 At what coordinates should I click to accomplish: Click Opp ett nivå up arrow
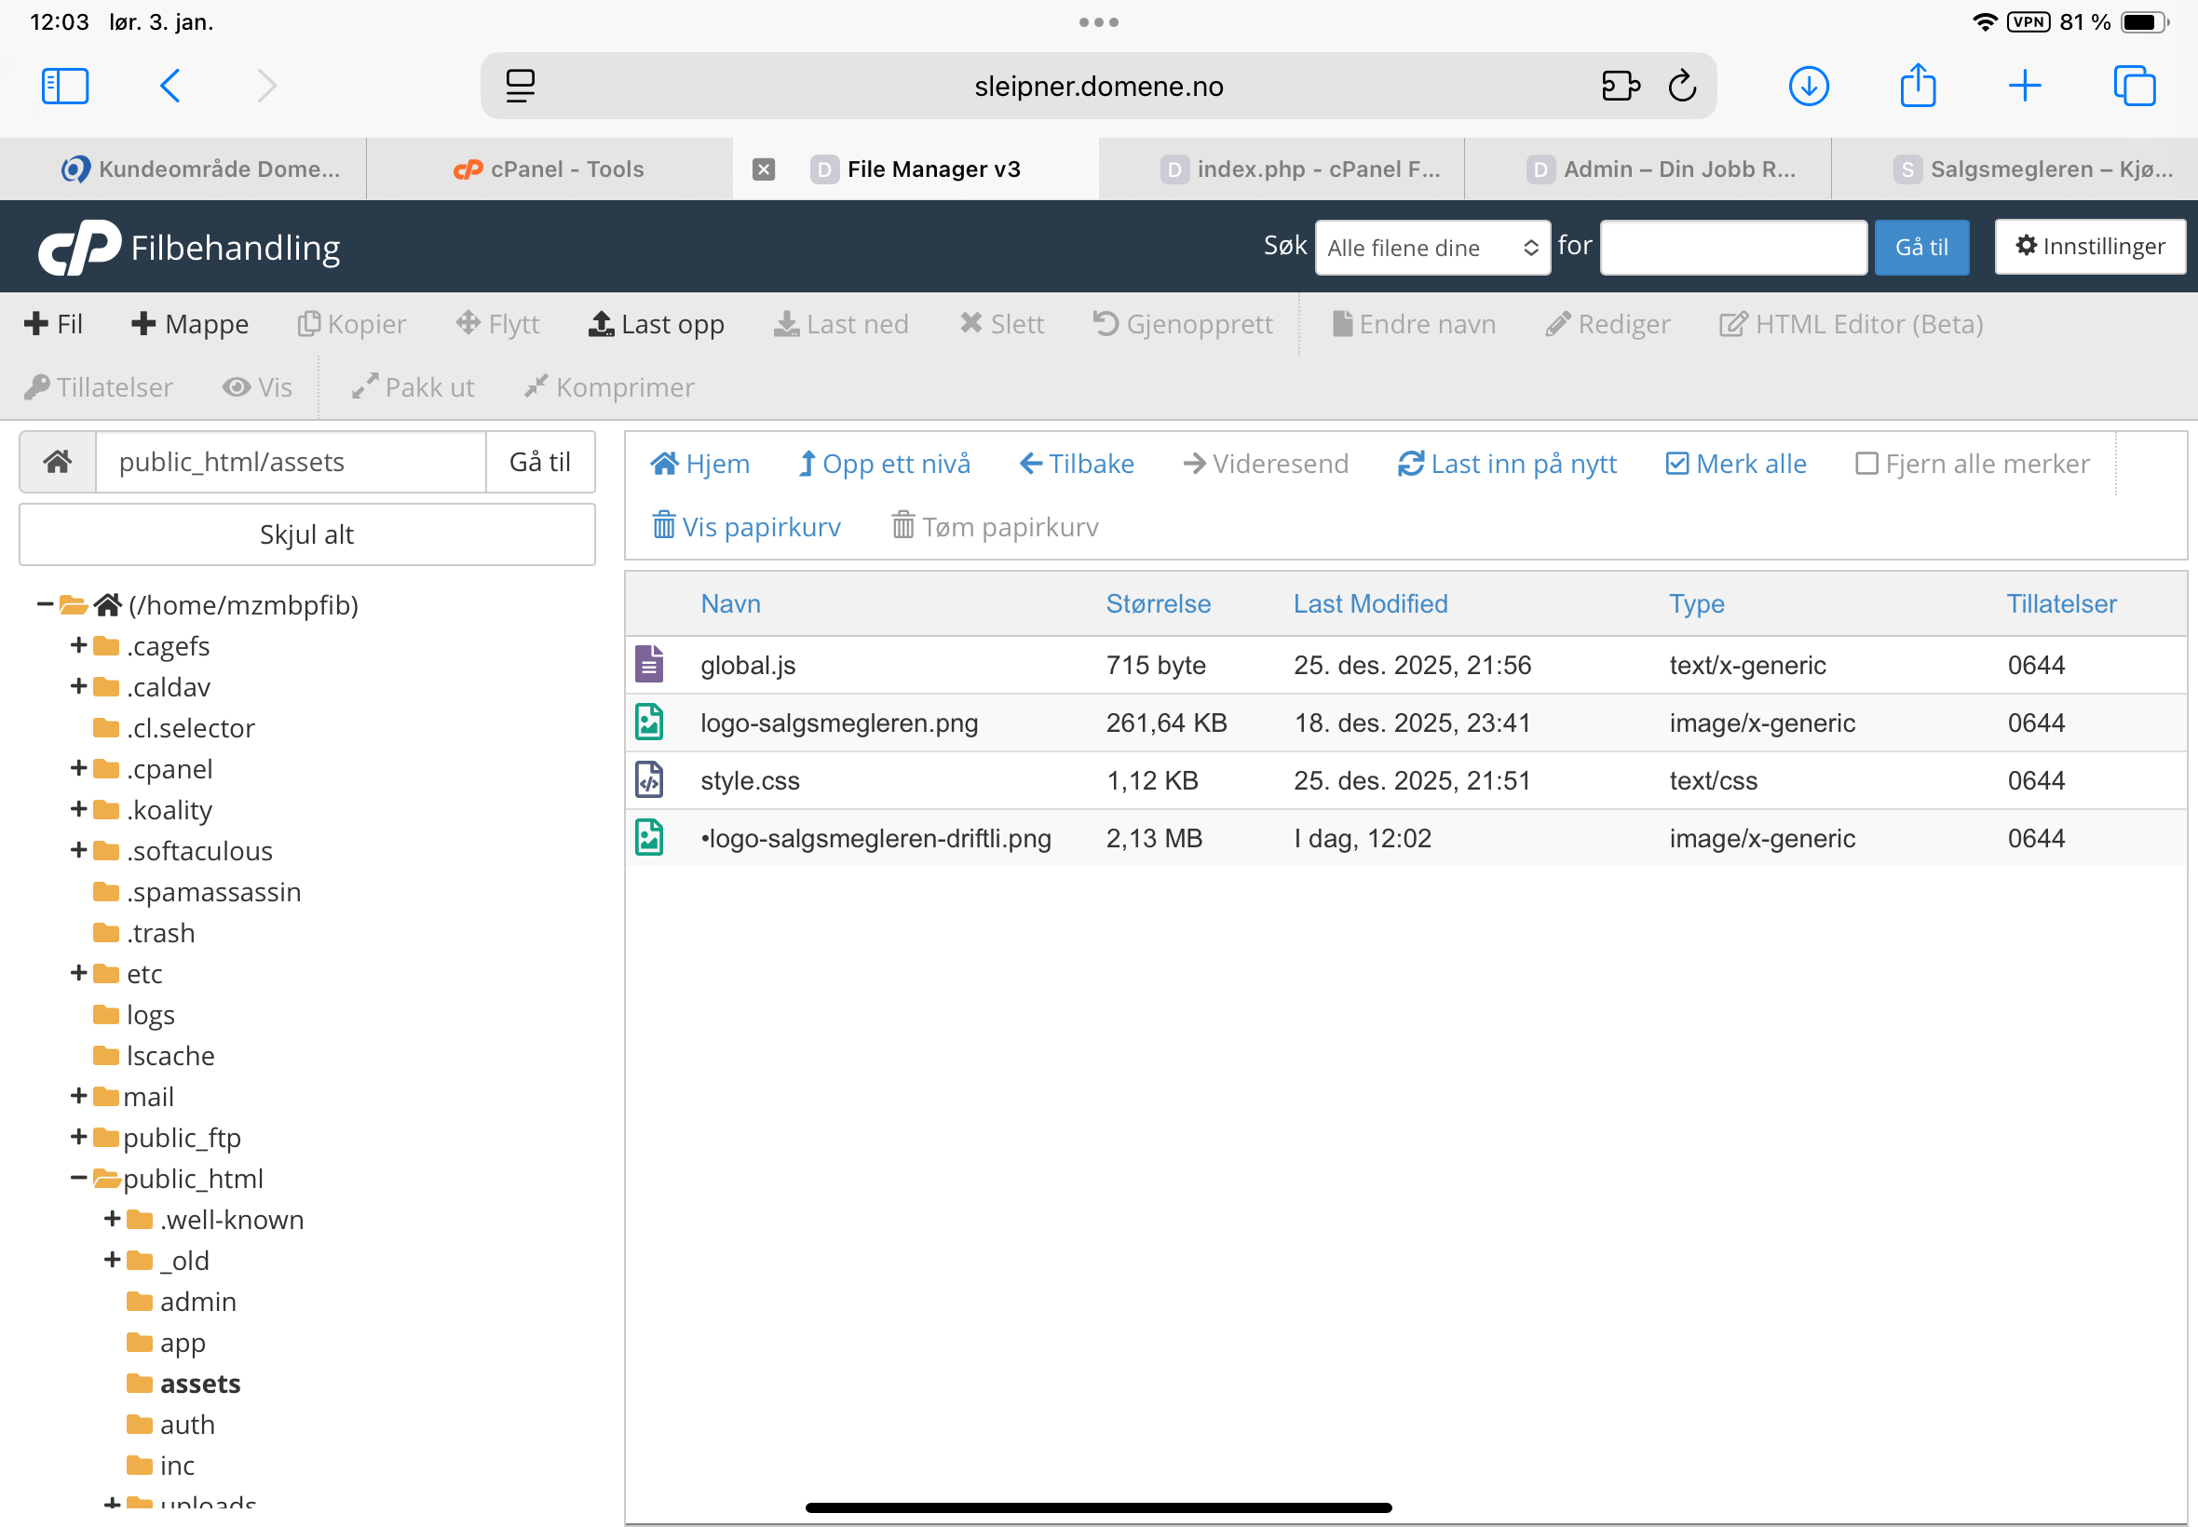pyautogui.click(x=807, y=464)
